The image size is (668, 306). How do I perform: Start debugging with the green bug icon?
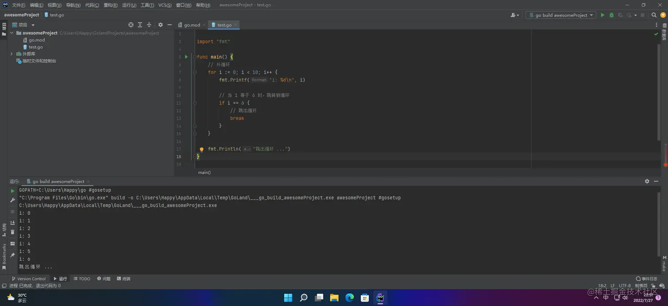611,15
